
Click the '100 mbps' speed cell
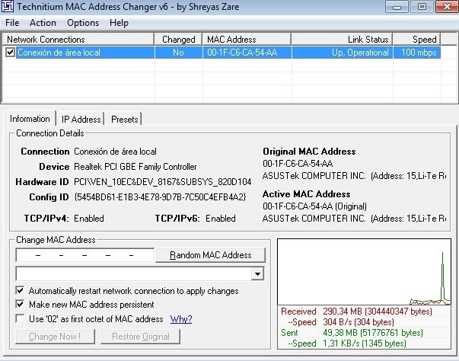point(419,53)
